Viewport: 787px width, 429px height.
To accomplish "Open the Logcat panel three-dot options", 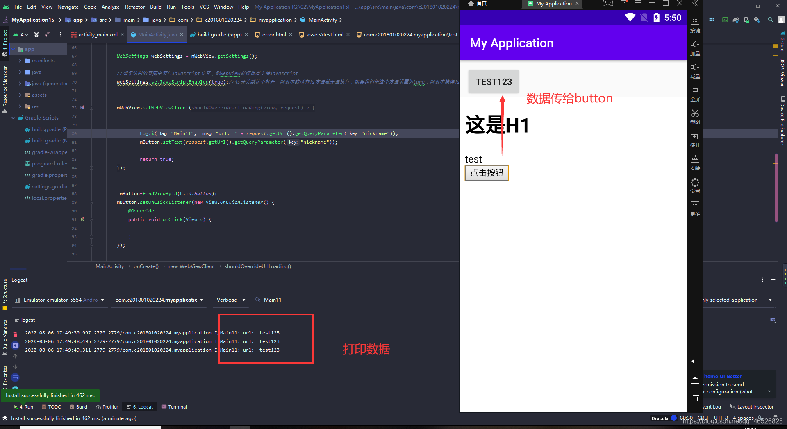I will (x=762, y=280).
